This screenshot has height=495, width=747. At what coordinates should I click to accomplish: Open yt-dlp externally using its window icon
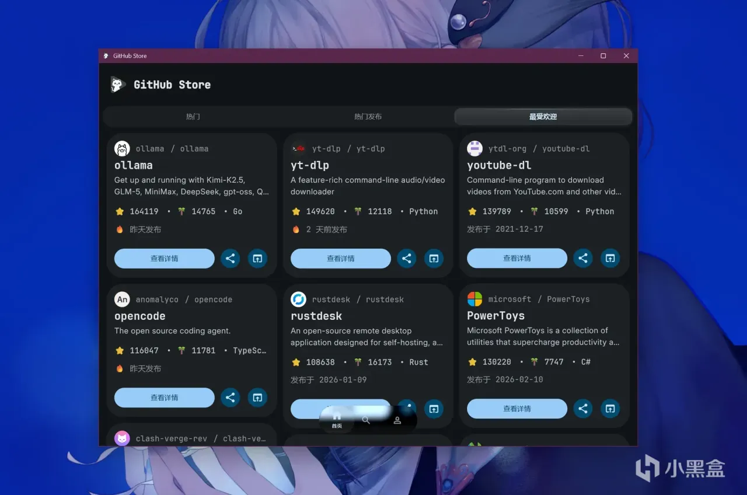tap(434, 259)
